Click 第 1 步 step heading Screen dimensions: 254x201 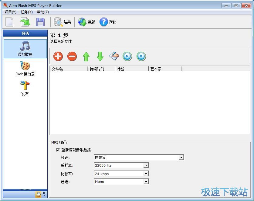point(59,35)
